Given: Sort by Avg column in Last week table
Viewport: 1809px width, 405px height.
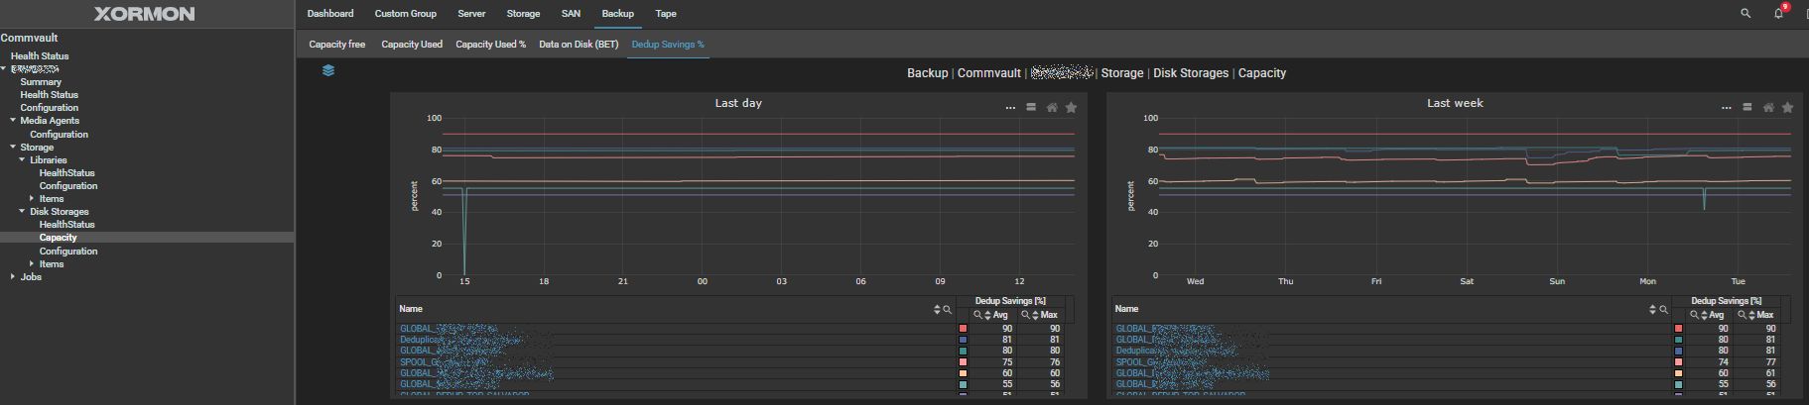Looking at the screenshot, I should 1704,315.
